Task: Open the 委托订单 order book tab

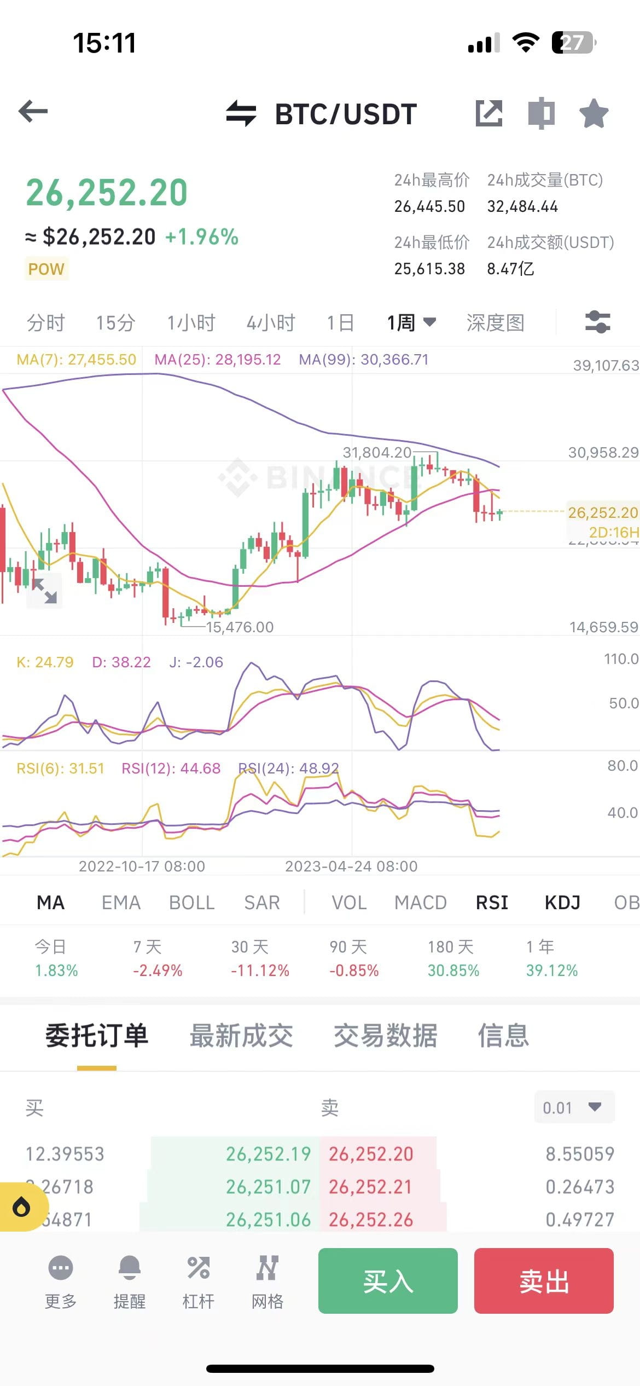Action: coord(97,1036)
